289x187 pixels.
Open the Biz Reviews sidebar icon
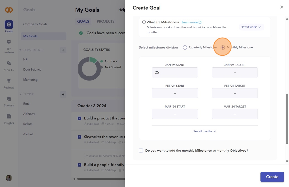(9, 42)
